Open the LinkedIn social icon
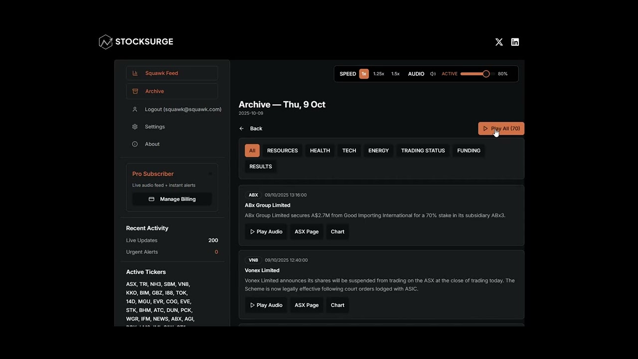The height and width of the screenshot is (359, 638). coord(515,42)
